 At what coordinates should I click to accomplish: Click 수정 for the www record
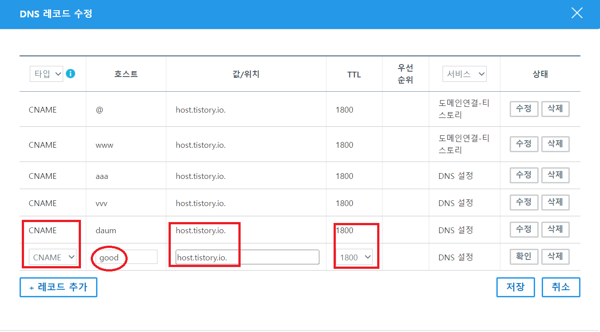pos(524,144)
